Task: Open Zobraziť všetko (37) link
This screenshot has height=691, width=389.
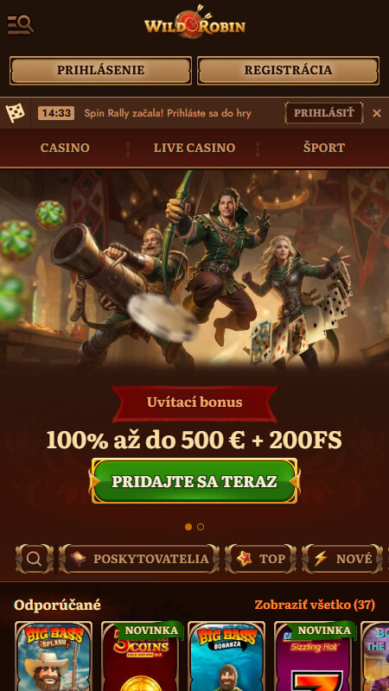Action: [x=315, y=605]
